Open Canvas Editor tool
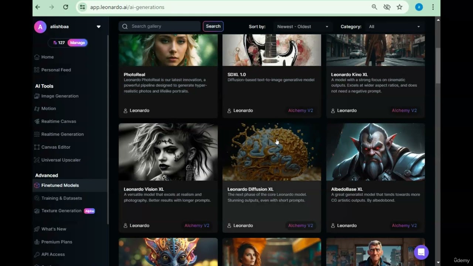The height and width of the screenshot is (266, 473). (56, 147)
